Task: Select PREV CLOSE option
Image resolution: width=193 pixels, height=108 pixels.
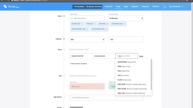Action: pyautogui.click(x=133, y=89)
